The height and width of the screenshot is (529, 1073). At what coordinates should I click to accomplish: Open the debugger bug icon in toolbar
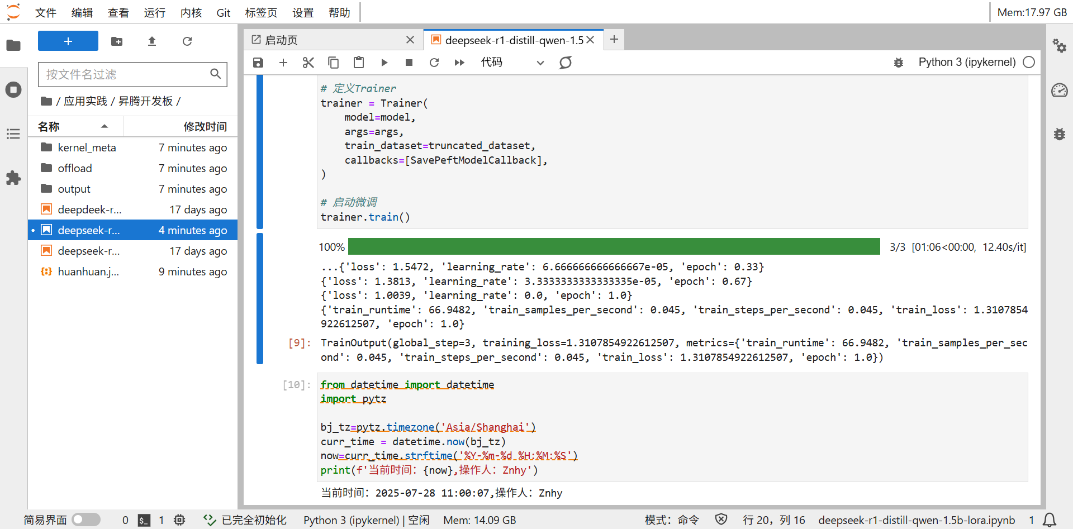[898, 63]
